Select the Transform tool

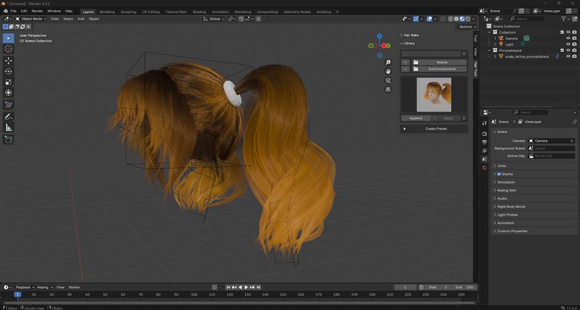tap(9, 92)
